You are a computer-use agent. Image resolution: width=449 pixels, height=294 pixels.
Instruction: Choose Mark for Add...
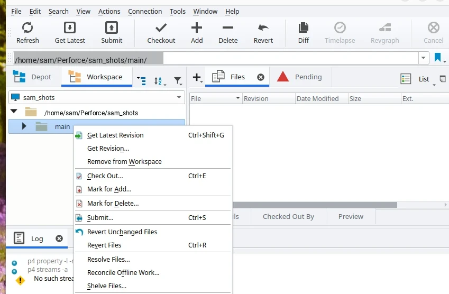[x=153, y=189]
